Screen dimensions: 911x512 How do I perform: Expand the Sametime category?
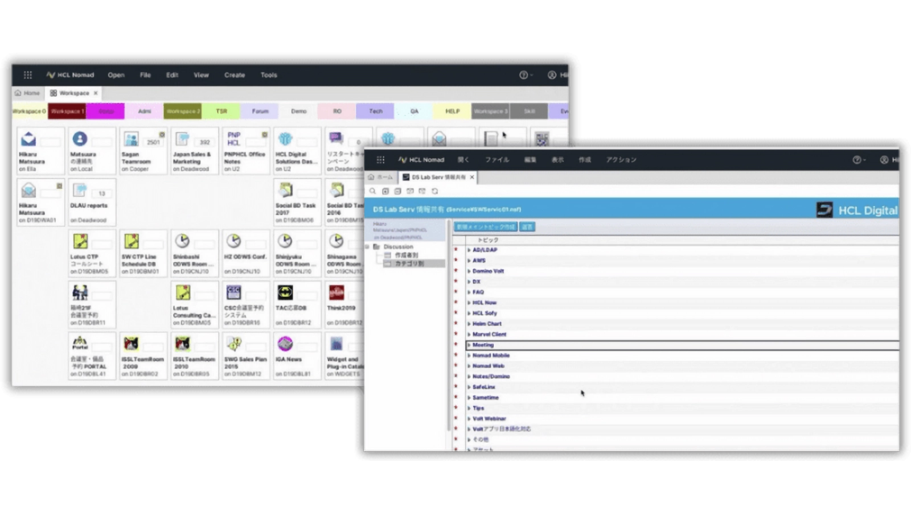[469, 398]
